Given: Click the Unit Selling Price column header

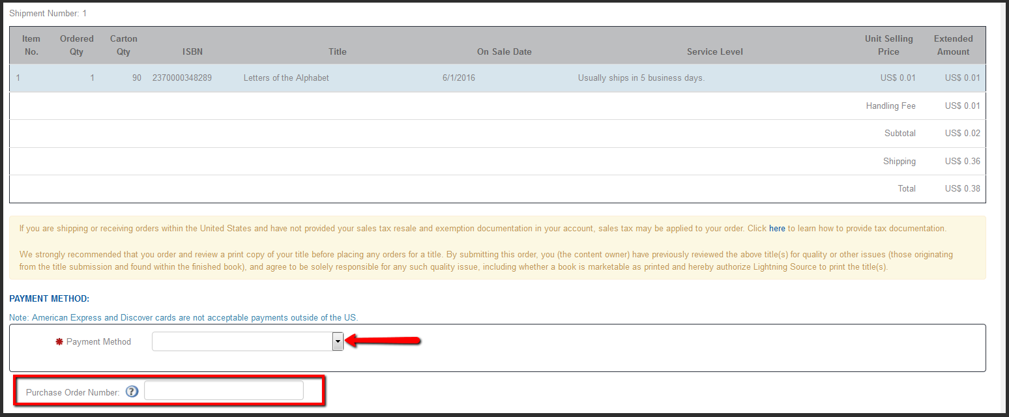Looking at the screenshot, I should [888, 45].
